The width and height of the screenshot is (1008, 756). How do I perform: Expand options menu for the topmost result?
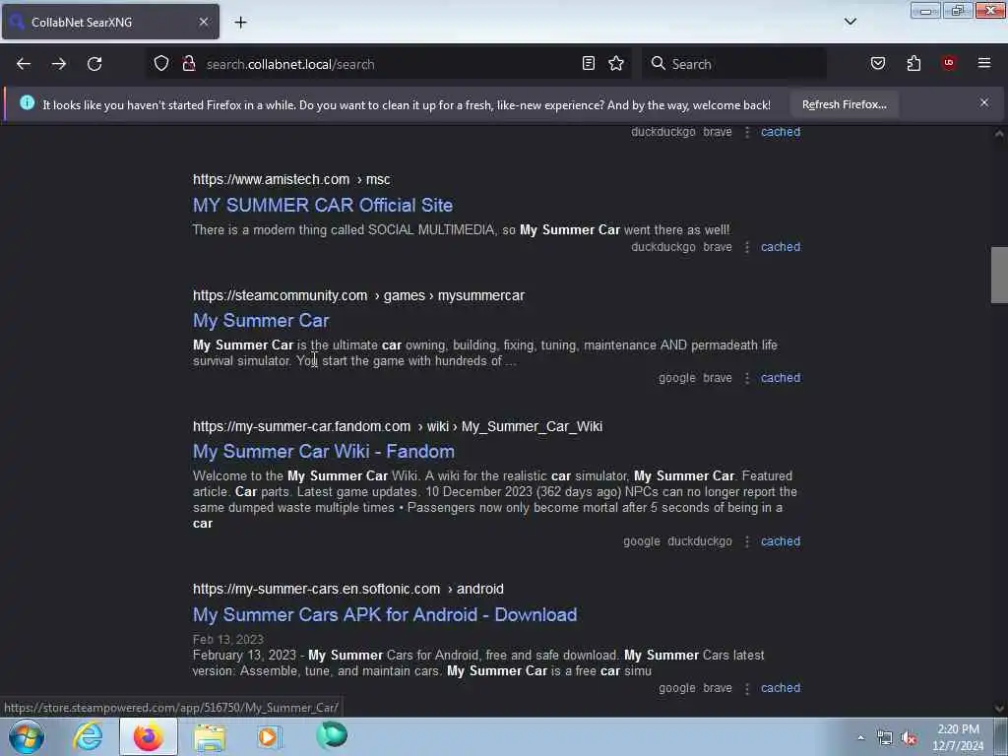(746, 133)
